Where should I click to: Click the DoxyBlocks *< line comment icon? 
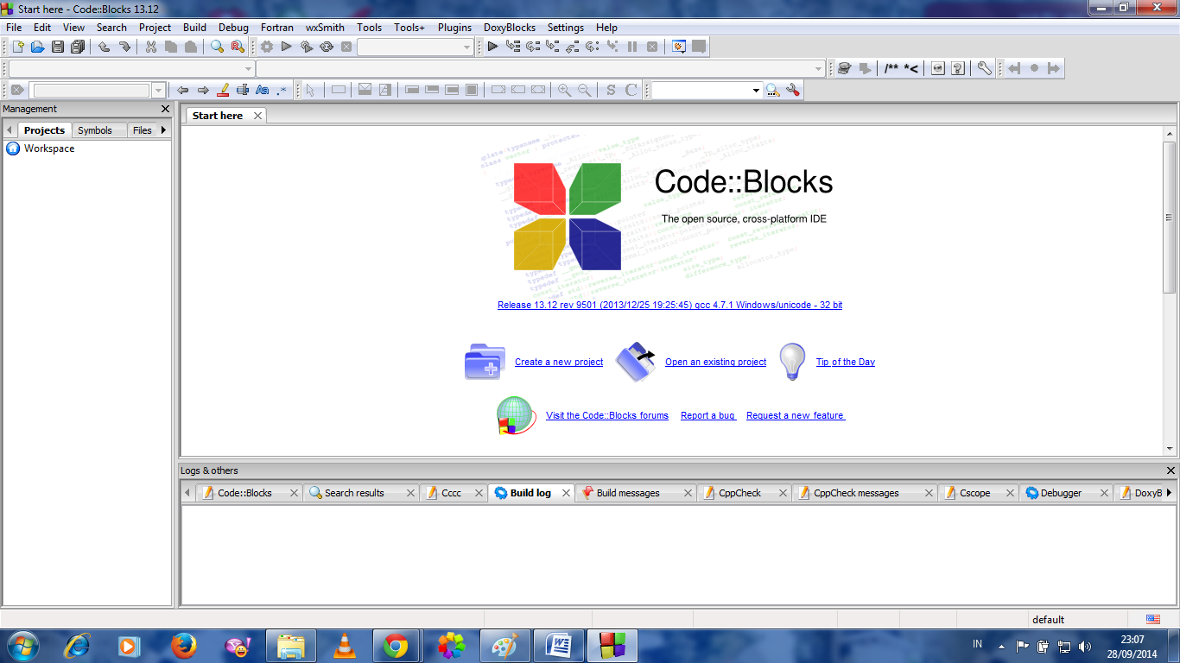910,68
